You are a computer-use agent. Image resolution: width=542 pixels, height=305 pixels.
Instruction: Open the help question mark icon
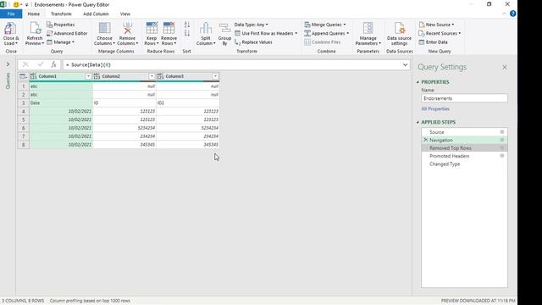tap(513, 14)
